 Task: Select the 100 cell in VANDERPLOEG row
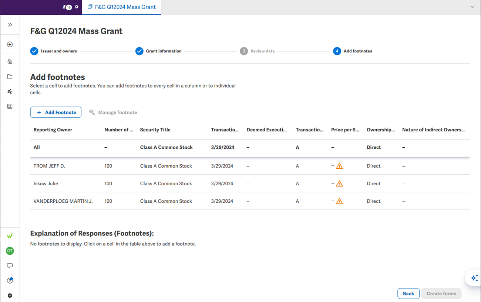[x=108, y=201]
